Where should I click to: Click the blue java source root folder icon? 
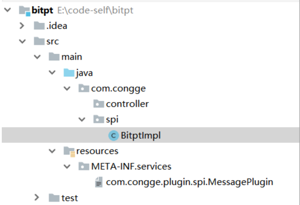click(69, 73)
